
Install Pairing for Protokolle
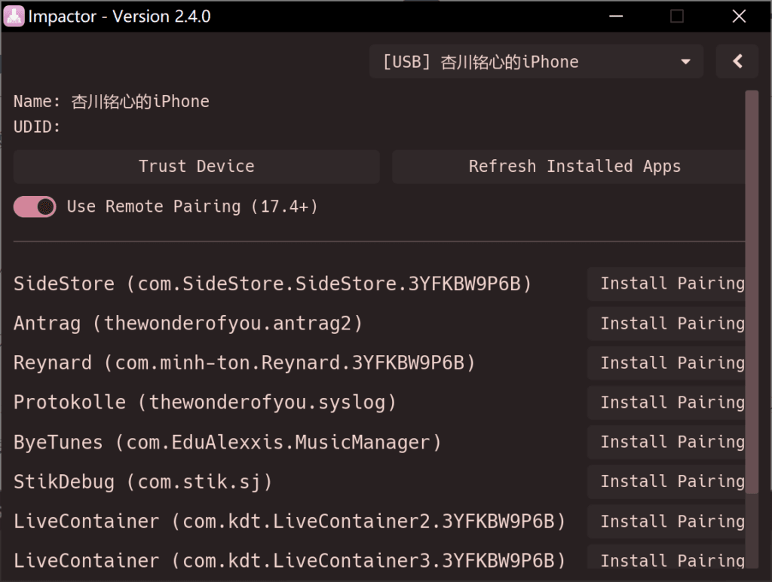pos(666,403)
